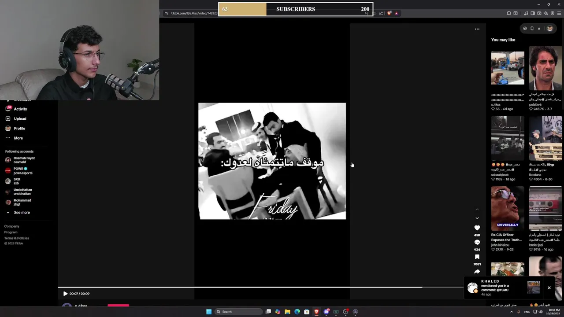
Task: Open the ENG language indicator
Action: (x=527, y=312)
